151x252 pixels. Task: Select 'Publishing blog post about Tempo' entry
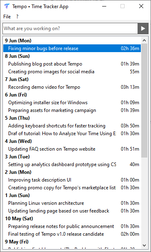click(x=72, y=64)
